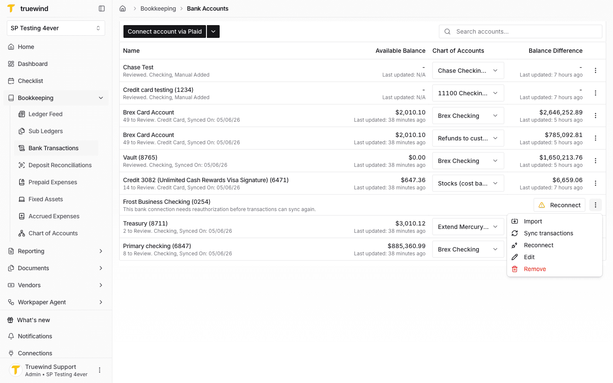Expand the Workpaper Agent section
The width and height of the screenshot is (613, 383).
coord(101,302)
